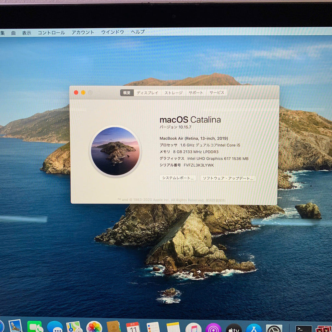
Task: Open the 曲 menu
Action: [13, 33]
